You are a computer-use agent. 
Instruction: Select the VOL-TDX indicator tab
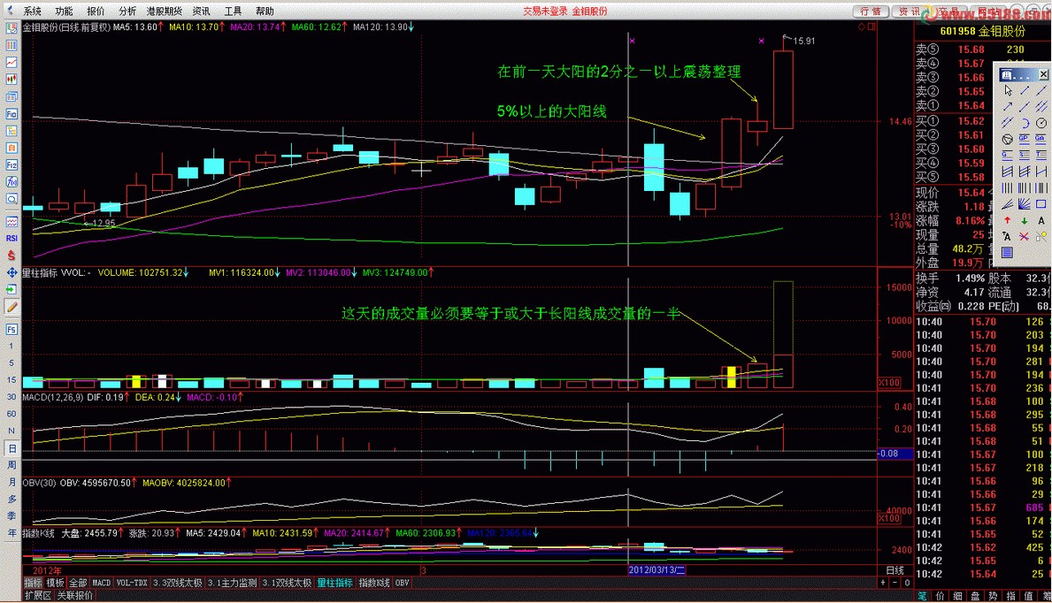tap(132, 583)
